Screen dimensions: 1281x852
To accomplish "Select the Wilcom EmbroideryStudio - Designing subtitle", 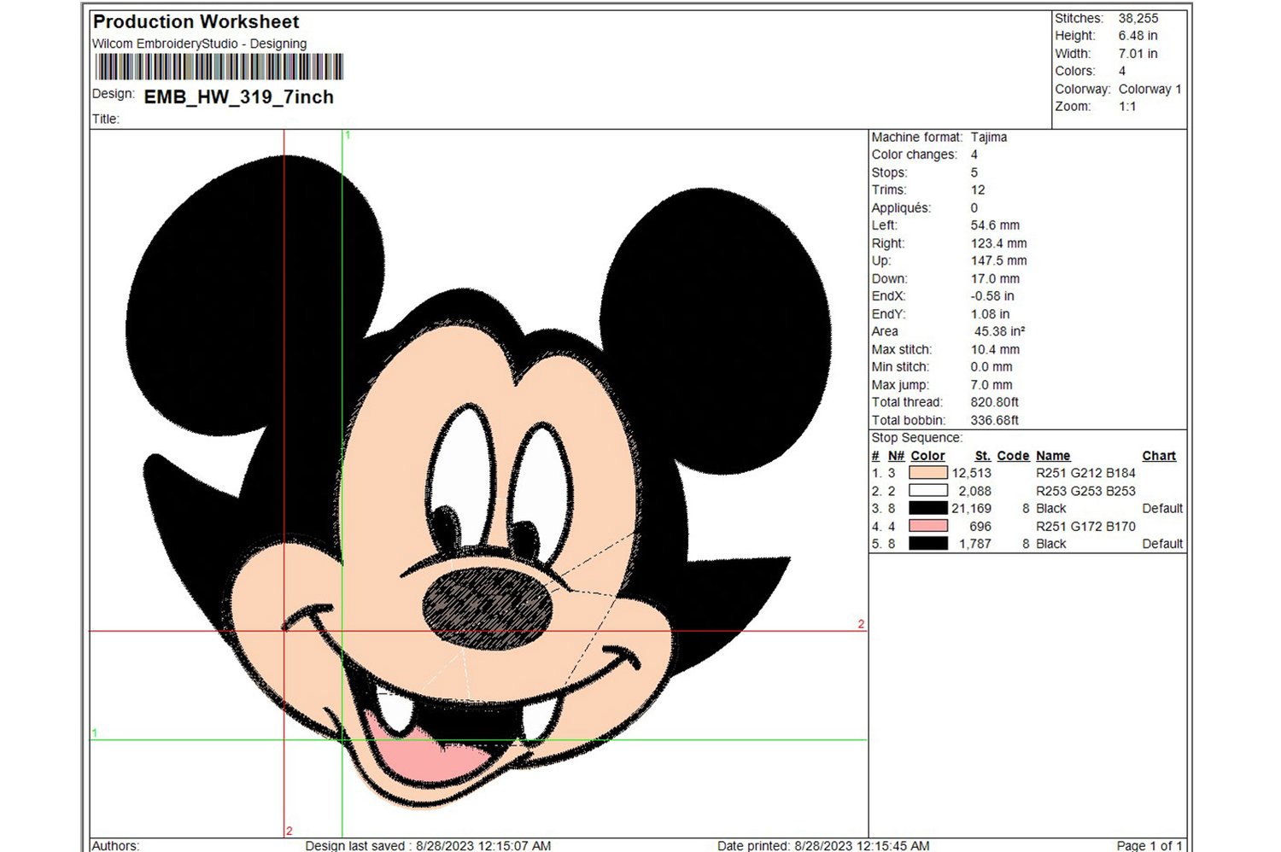I will (x=199, y=44).
